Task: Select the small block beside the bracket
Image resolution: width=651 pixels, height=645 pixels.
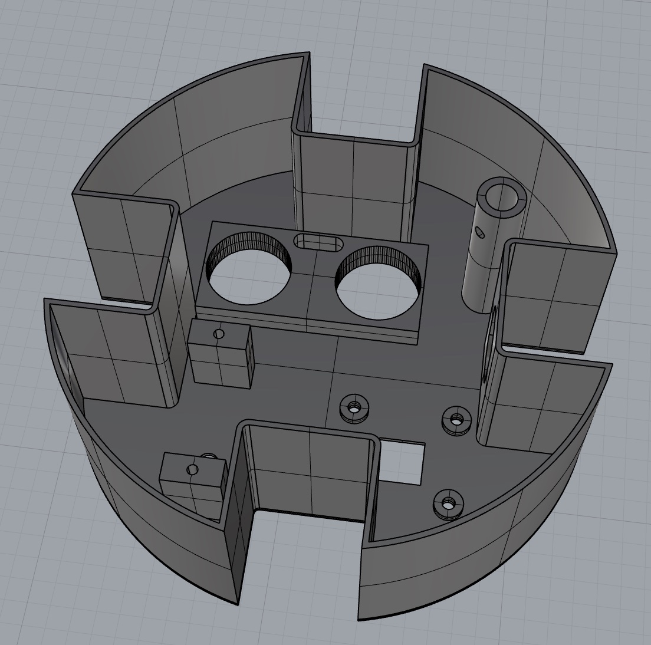Action: tap(220, 354)
